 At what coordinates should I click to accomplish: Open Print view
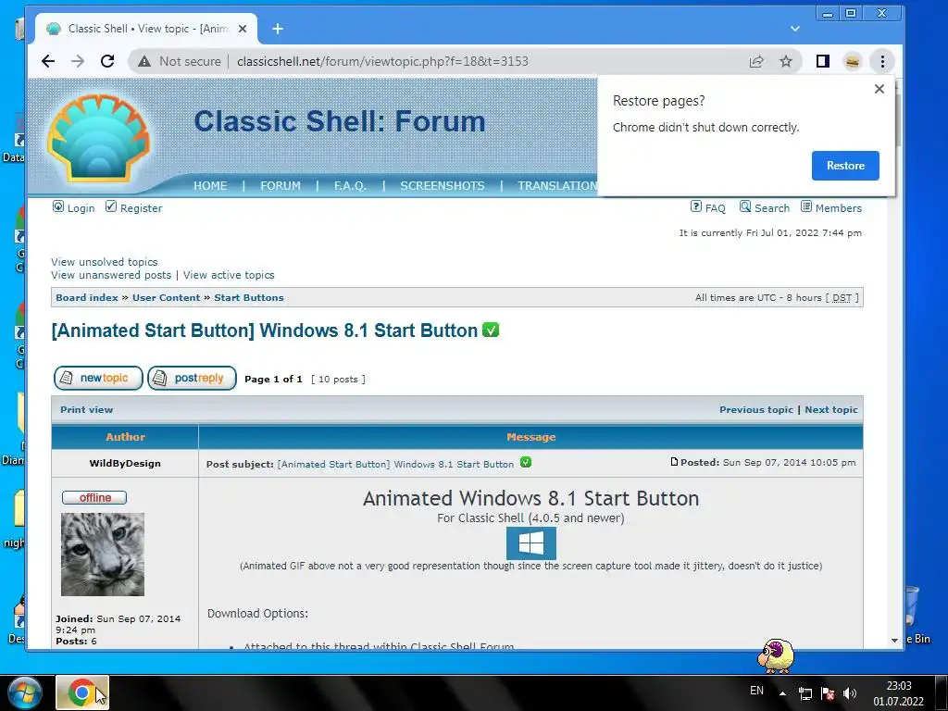[x=86, y=409]
